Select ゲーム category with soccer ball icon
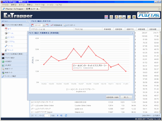 [9, 33]
